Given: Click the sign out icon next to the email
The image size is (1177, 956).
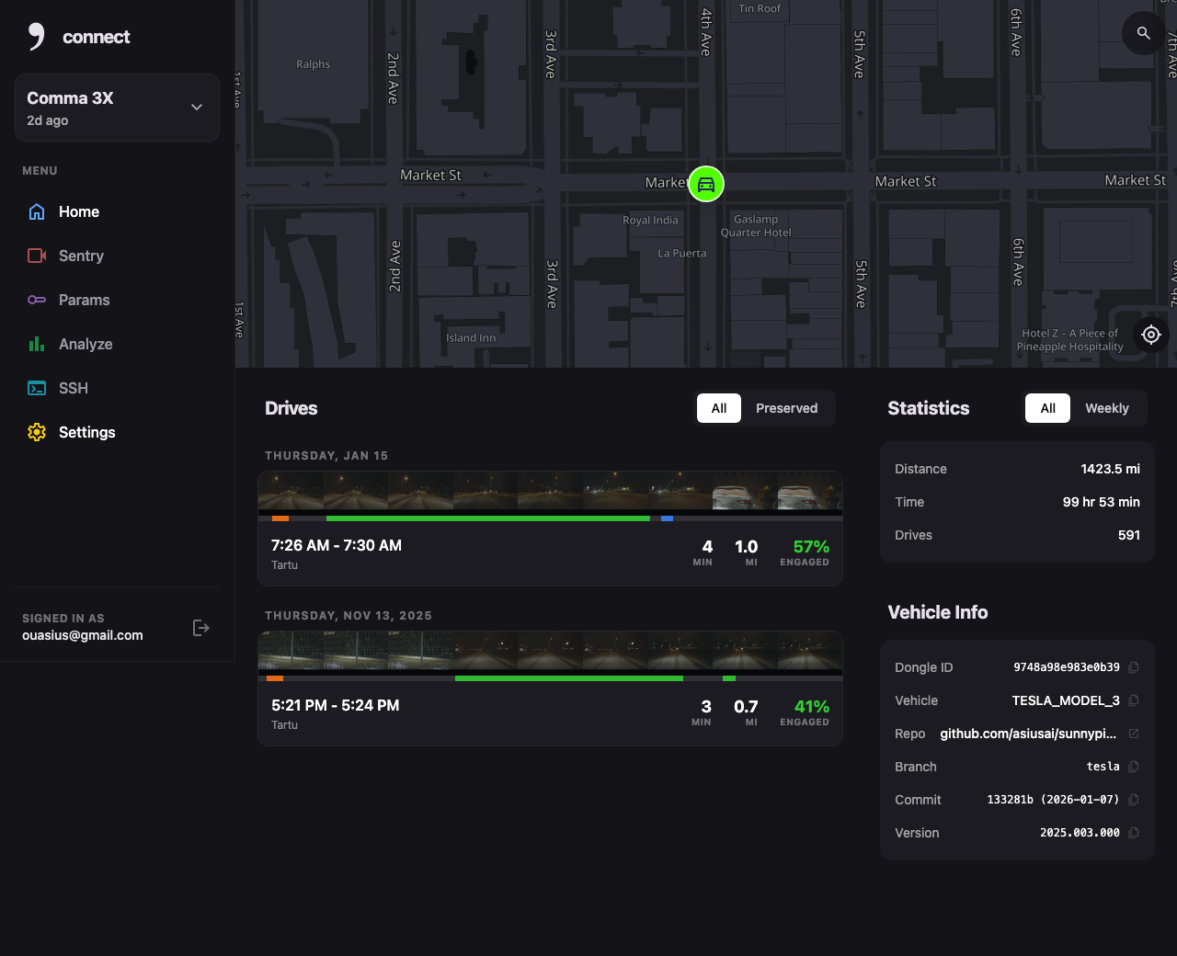Looking at the screenshot, I should point(200,627).
